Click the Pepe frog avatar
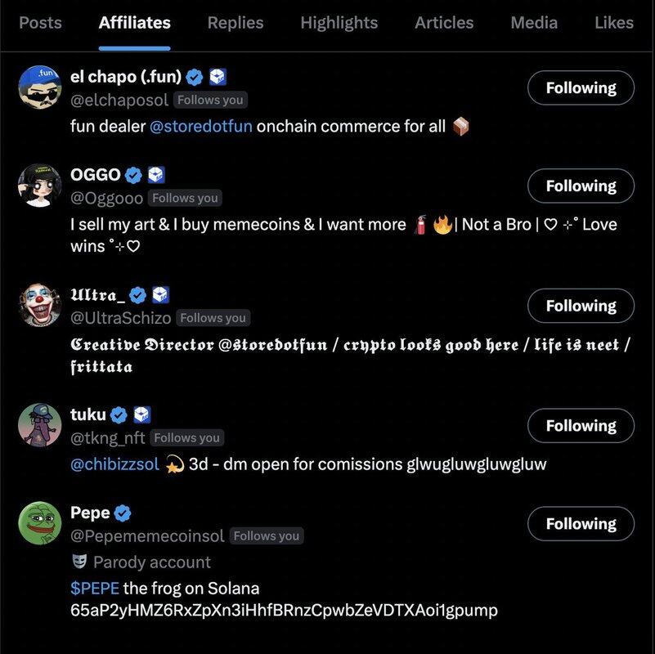 40,523
